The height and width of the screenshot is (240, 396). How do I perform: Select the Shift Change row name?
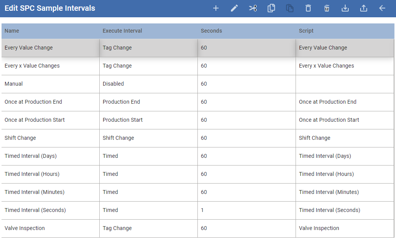tap(20, 138)
